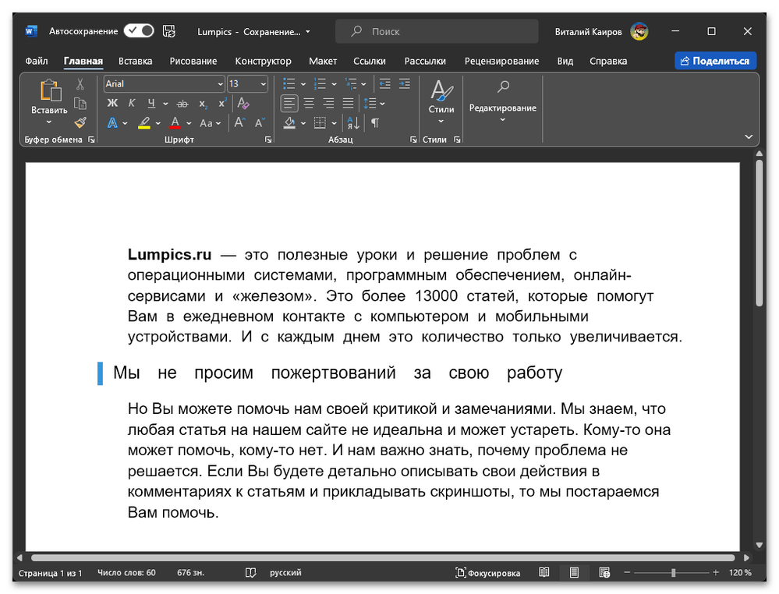Set right text alignment

pos(328,104)
